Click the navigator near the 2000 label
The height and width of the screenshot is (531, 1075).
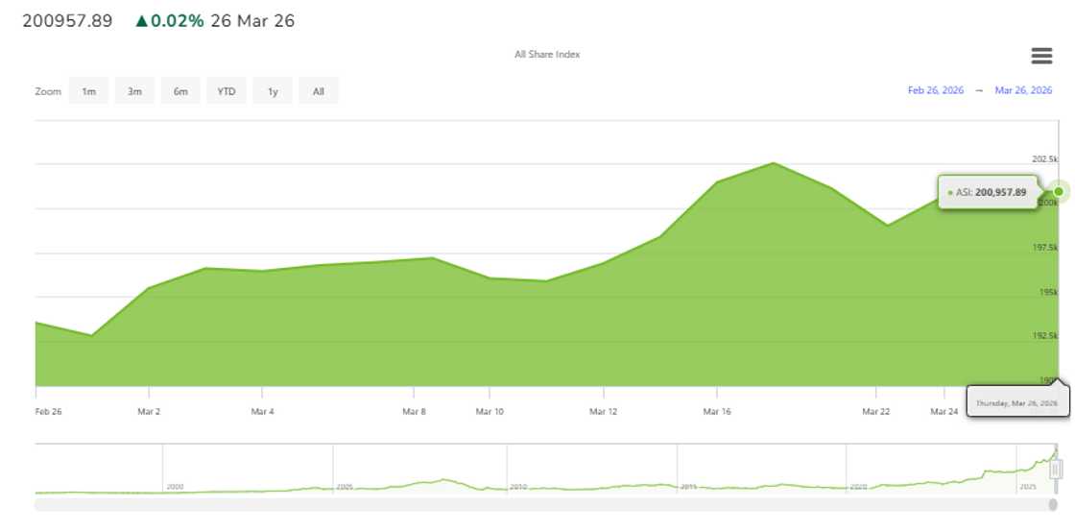click(175, 486)
